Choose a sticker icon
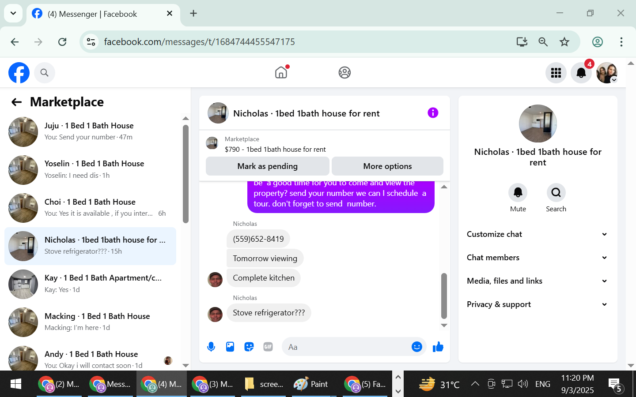636x397 pixels. (249, 347)
